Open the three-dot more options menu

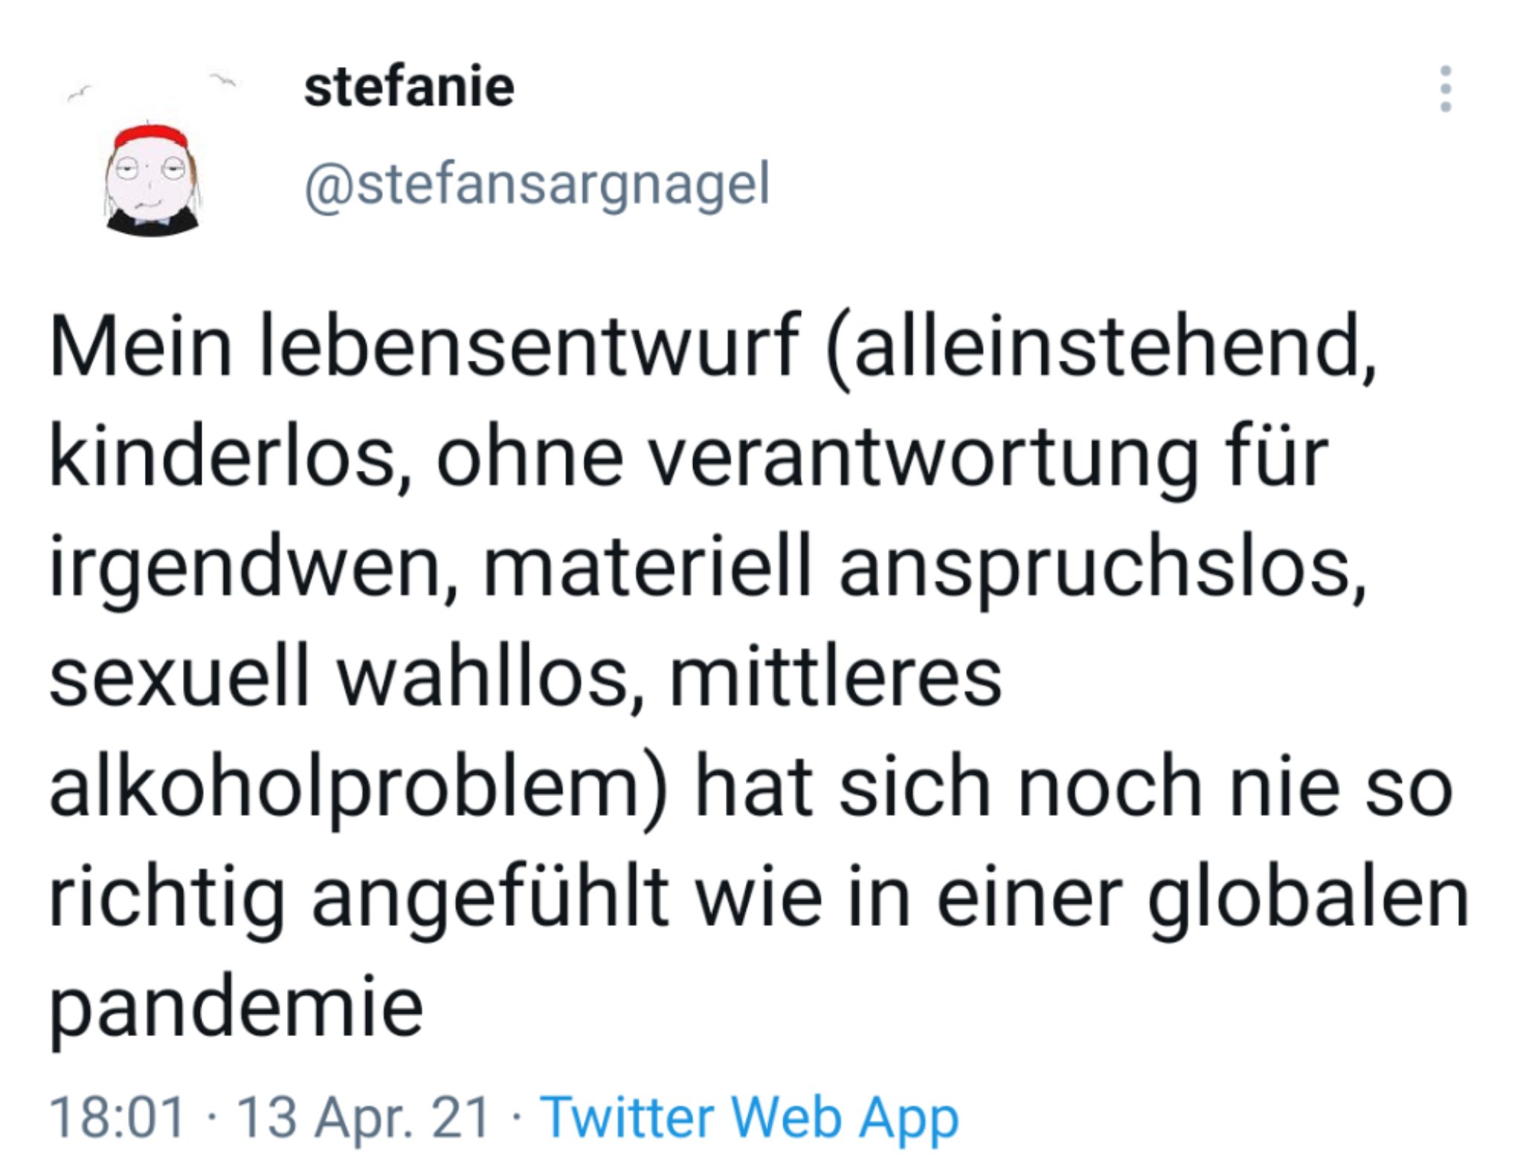tap(1445, 89)
